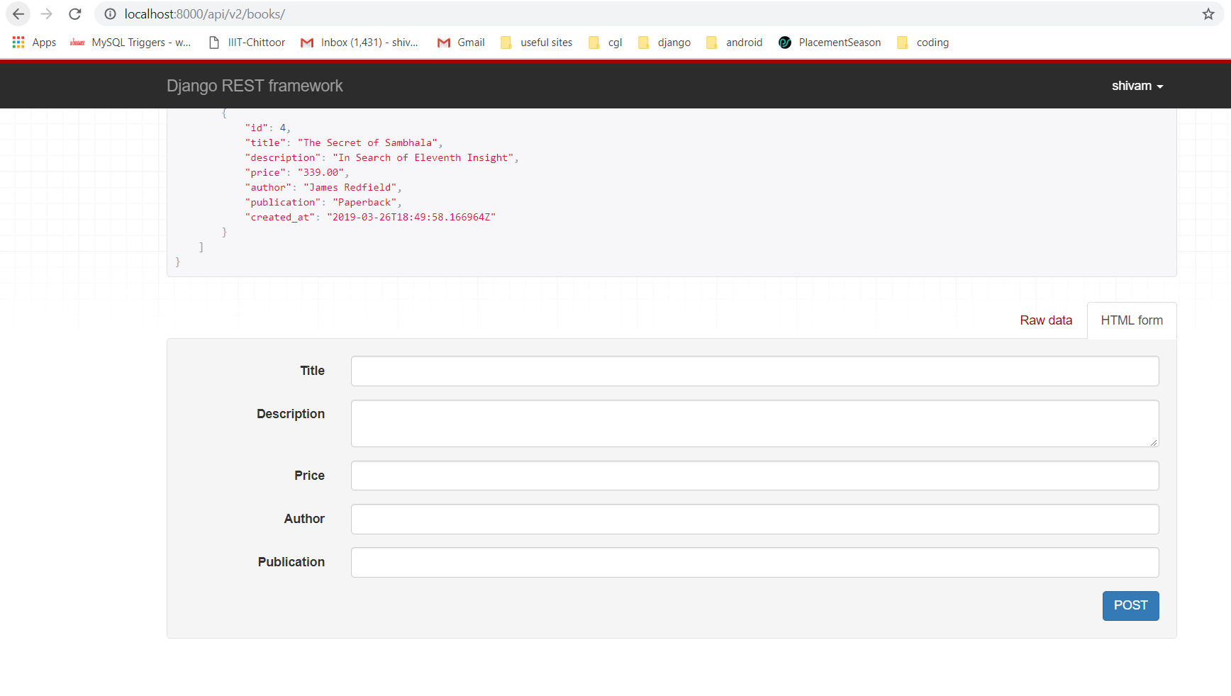Click the PlacementSeason bookmark icon
The image size is (1231, 696).
click(x=784, y=42)
